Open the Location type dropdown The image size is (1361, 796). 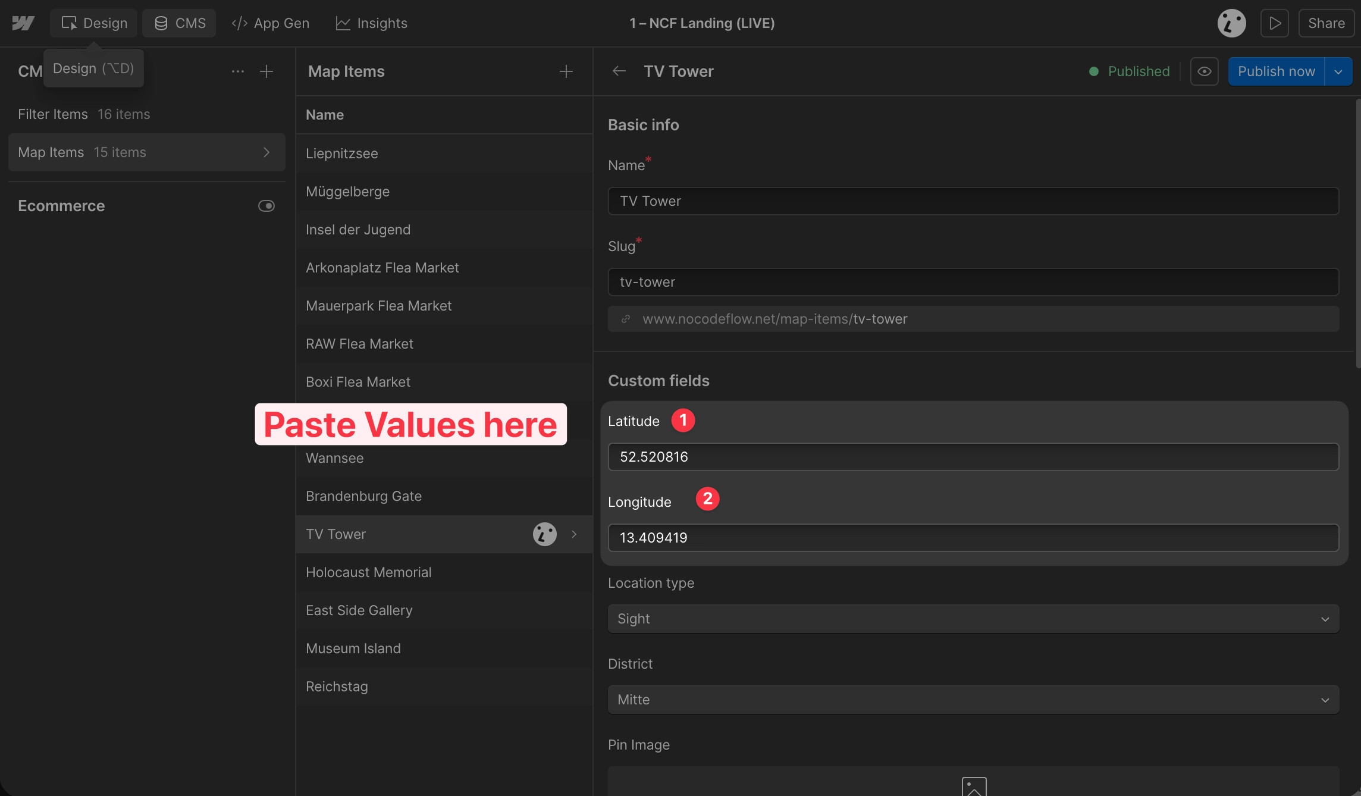(973, 619)
